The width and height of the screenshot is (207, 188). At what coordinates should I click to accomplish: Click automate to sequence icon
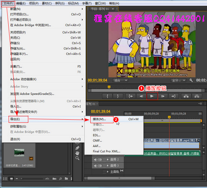point(55,179)
